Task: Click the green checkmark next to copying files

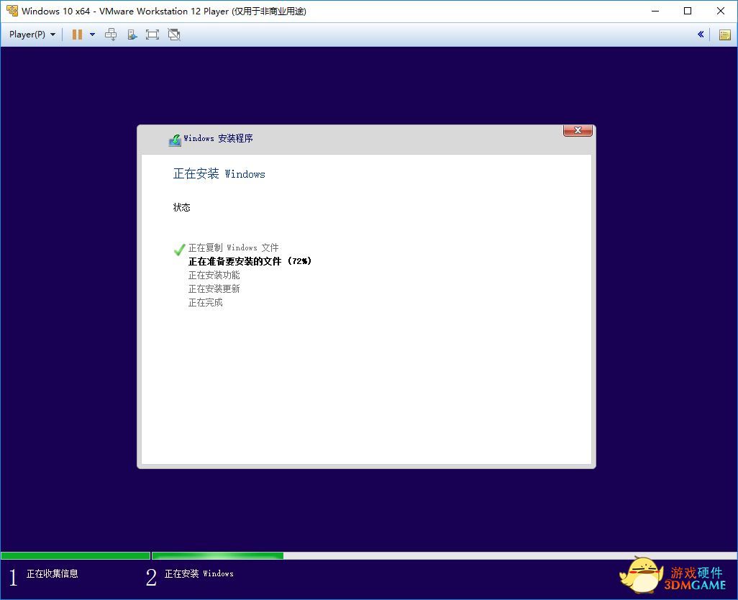Action: [179, 250]
